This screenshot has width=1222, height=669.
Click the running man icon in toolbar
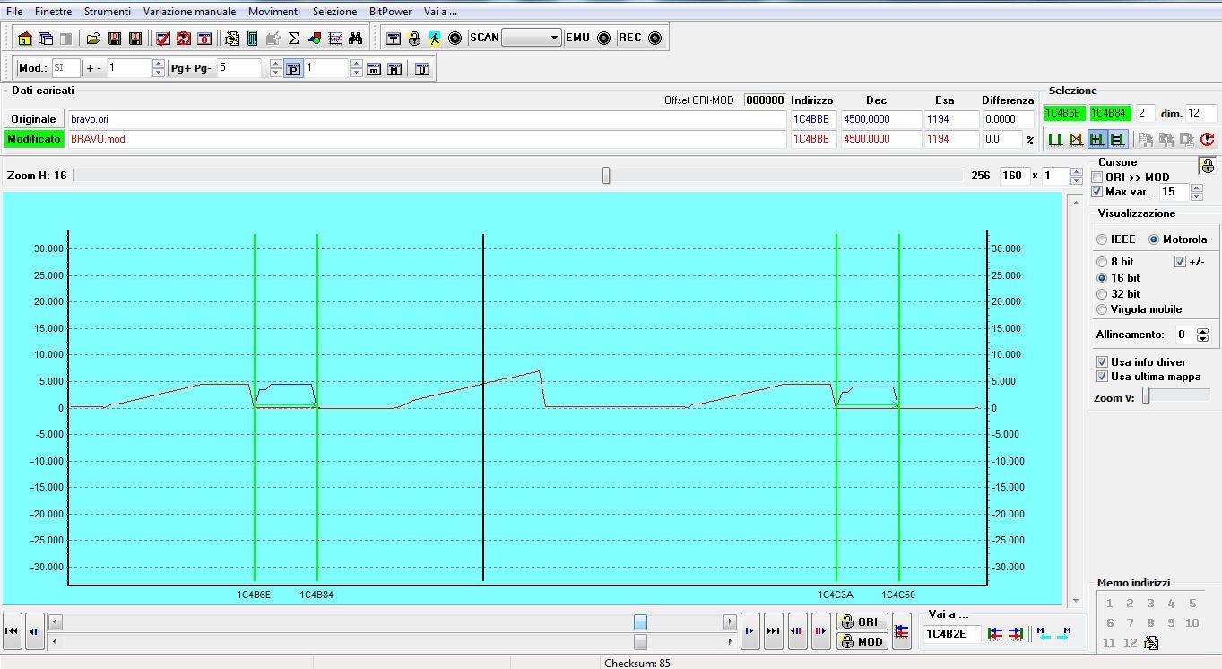435,39
